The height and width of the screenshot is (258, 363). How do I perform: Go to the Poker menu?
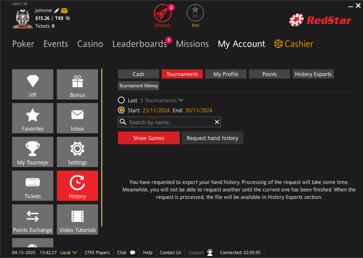(23, 44)
